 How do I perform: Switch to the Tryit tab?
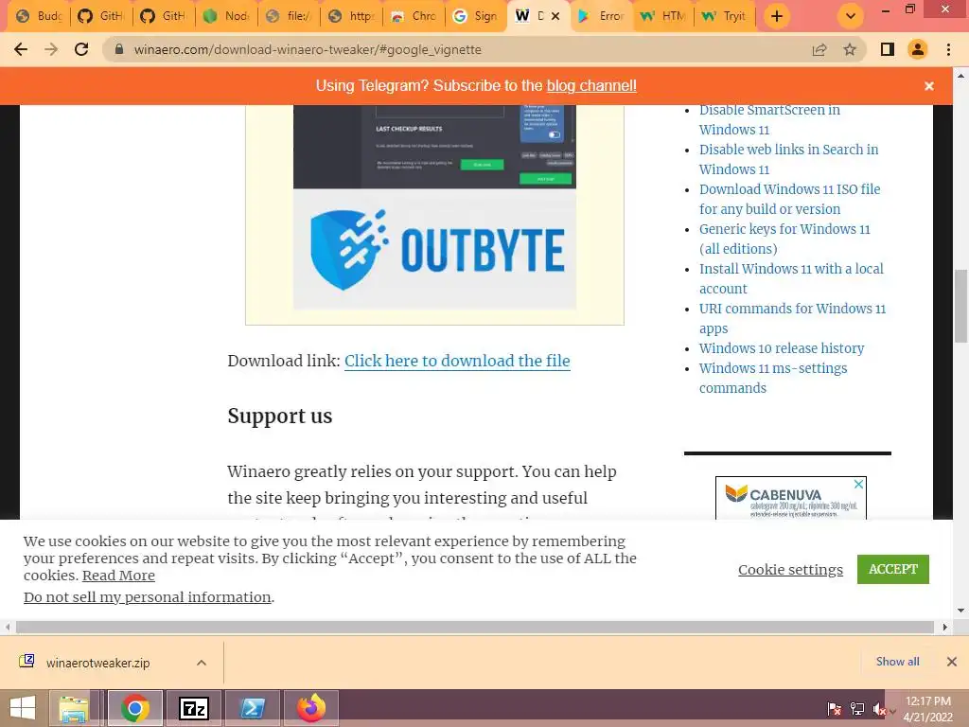pyautogui.click(x=725, y=16)
